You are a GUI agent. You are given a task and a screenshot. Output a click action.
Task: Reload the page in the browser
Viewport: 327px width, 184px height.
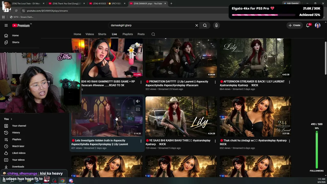(16, 11)
